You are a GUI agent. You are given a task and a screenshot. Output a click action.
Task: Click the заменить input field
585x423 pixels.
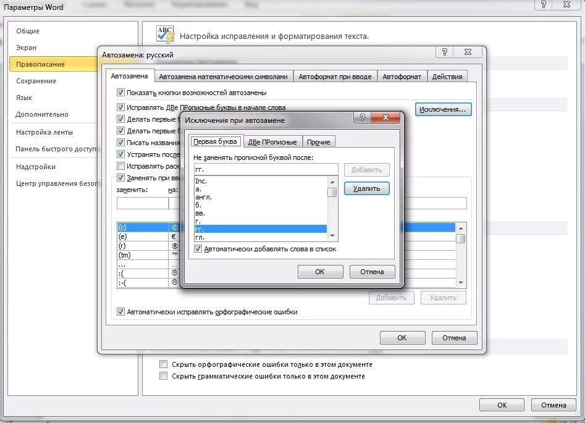[143, 203]
